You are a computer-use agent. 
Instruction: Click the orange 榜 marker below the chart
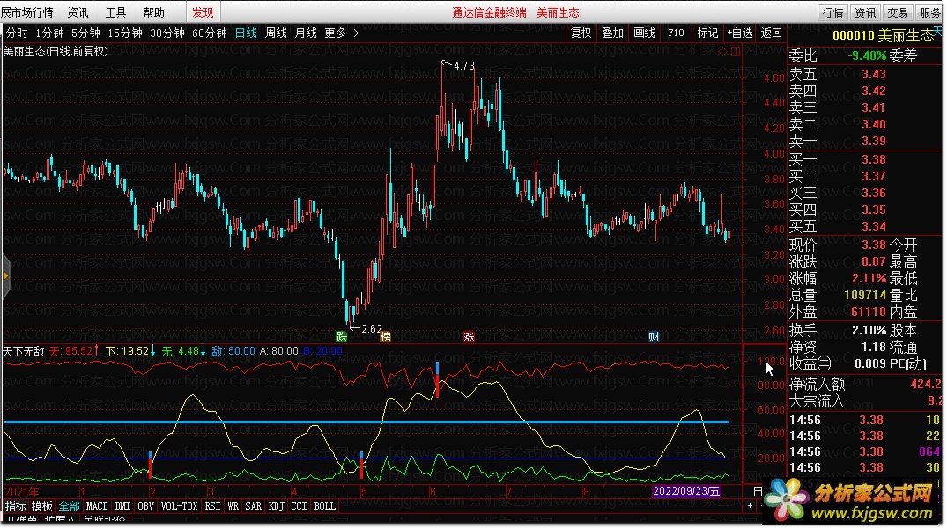[x=385, y=337]
